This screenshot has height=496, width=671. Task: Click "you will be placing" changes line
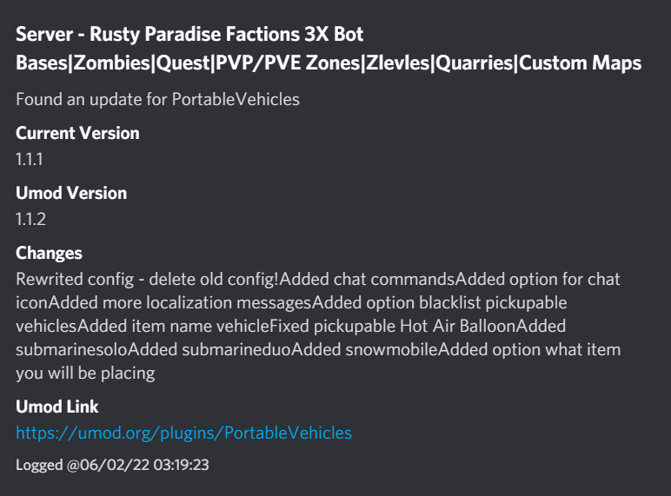tap(85, 374)
